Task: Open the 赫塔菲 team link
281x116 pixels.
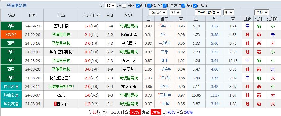Action: tap(62, 104)
